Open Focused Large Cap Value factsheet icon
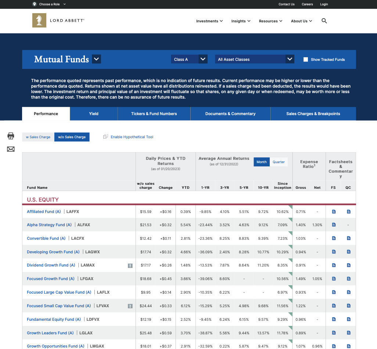Viewport: 377px width, 349px height. click(334, 292)
